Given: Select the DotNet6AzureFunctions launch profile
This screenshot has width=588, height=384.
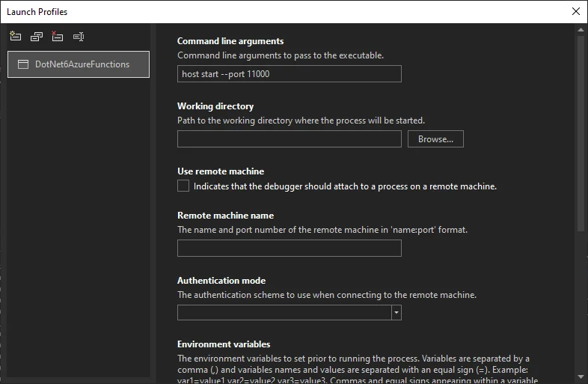Looking at the screenshot, I should click(82, 64).
